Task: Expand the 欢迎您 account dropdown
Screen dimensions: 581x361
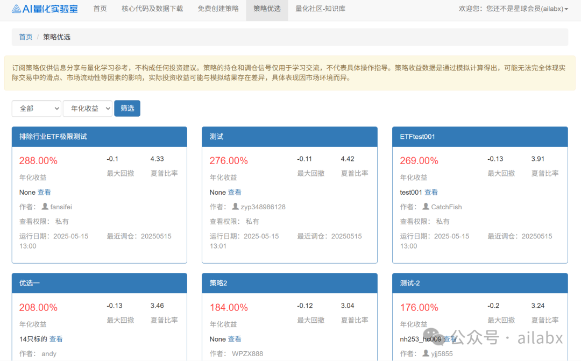Action: tap(513, 9)
